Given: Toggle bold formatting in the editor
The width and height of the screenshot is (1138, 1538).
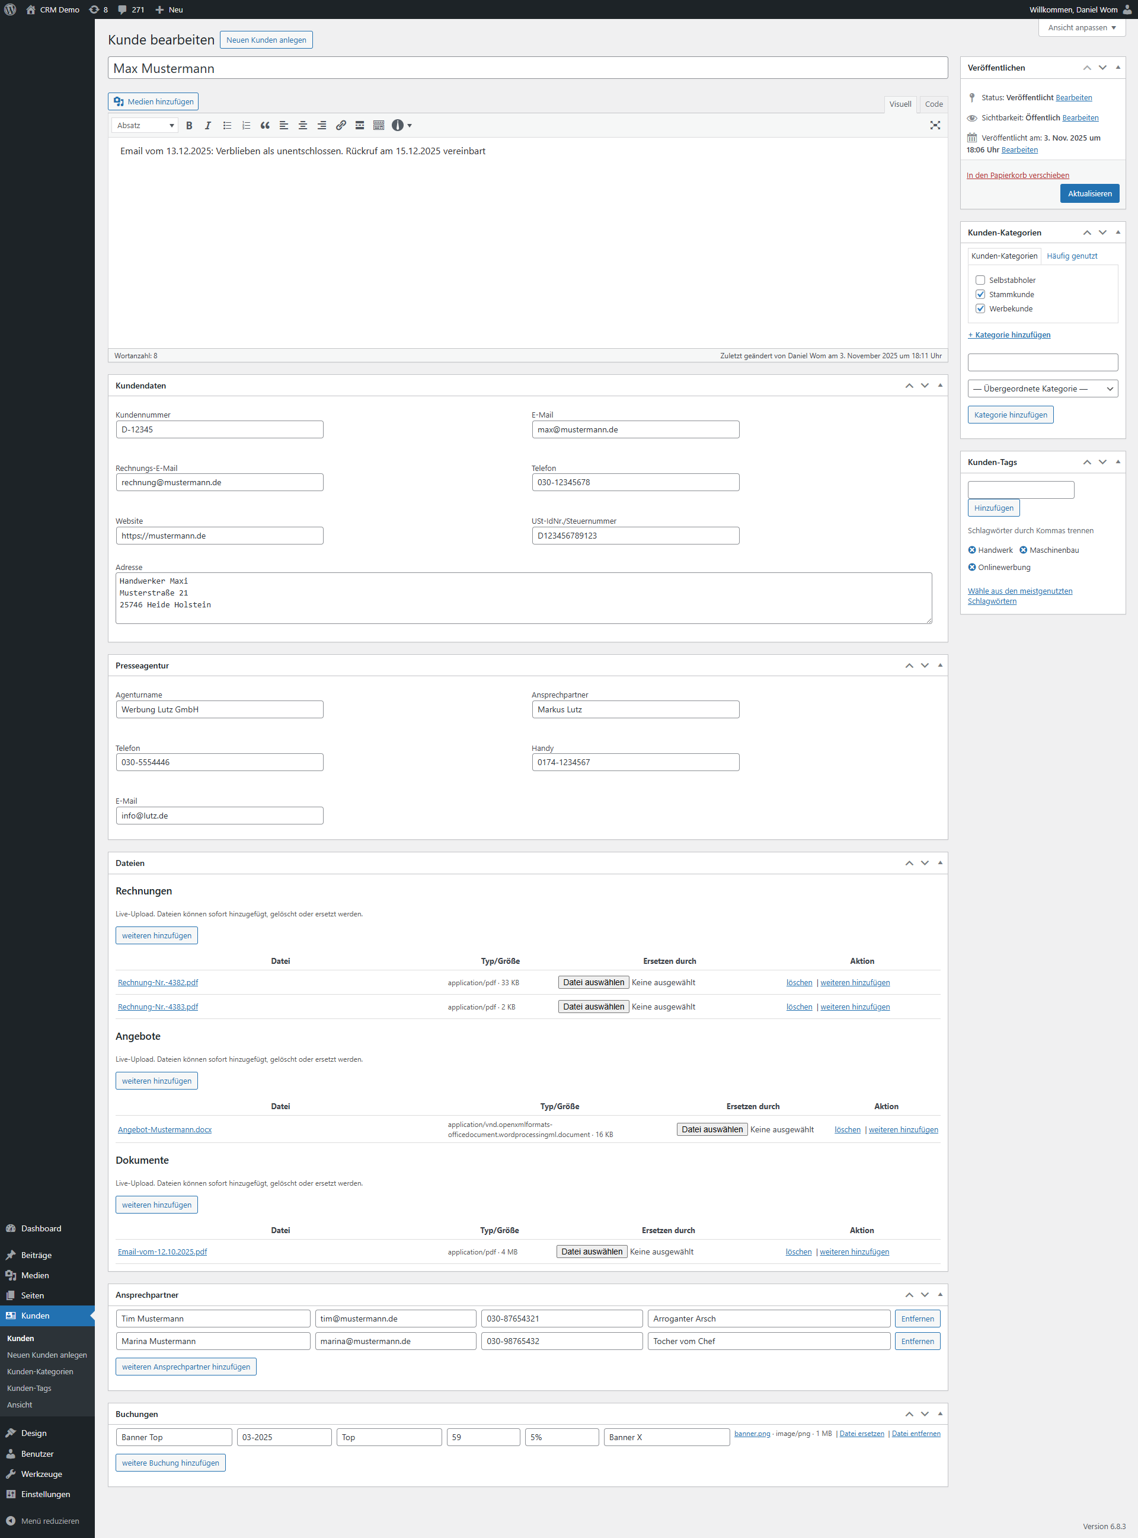Looking at the screenshot, I should pos(190,125).
